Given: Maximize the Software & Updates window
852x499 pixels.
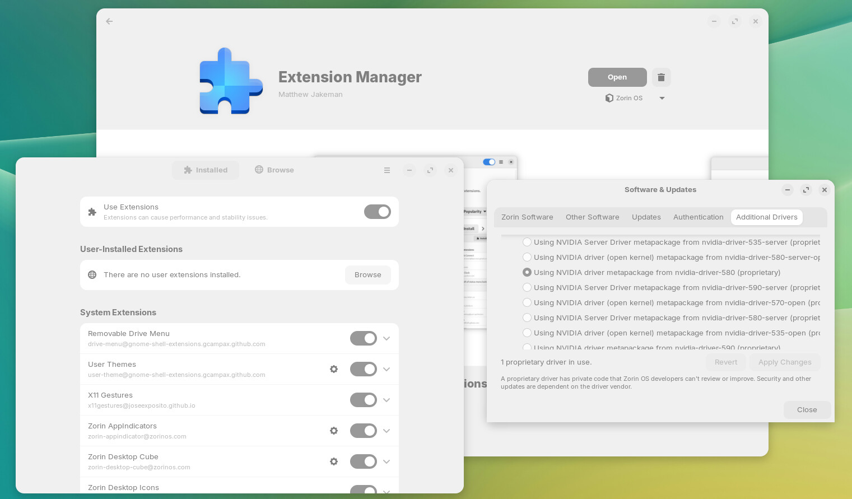Looking at the screenshot, I should coord(806,190).
